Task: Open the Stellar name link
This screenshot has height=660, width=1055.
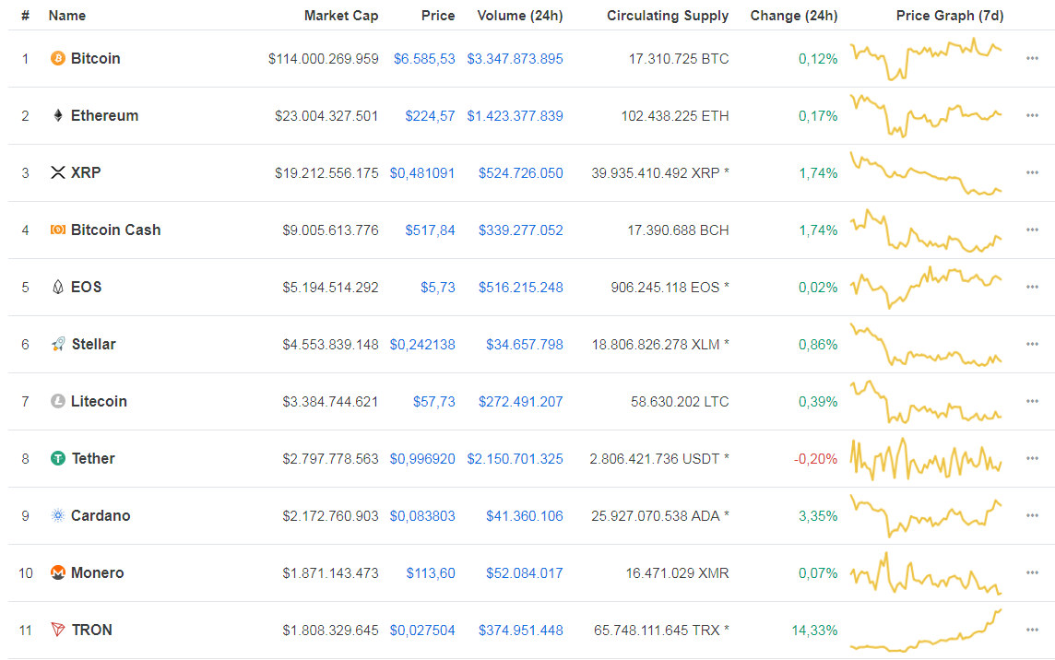Action: [93, 345]
